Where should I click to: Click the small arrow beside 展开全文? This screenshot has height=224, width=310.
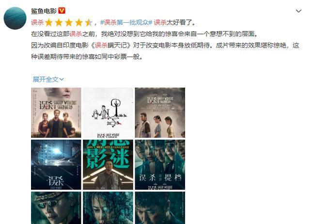[x=62, y=80]
